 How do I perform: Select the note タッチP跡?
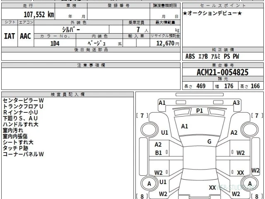pyautogui.click(x=15, y=148)
